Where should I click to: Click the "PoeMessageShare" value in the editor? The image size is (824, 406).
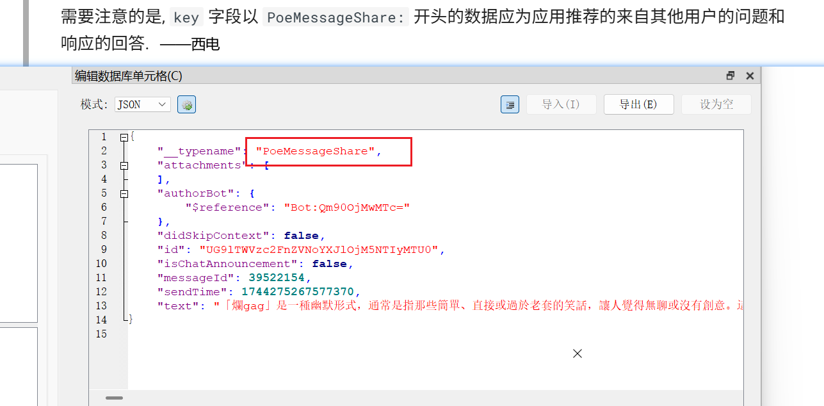coord(315,151)
